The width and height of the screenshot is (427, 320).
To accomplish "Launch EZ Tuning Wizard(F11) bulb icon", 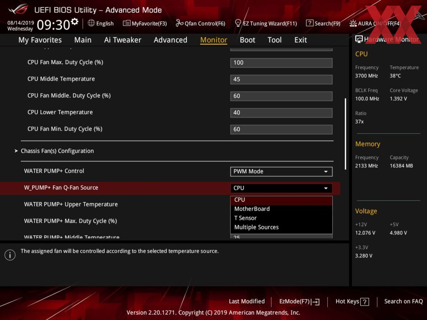I will 238,23.
